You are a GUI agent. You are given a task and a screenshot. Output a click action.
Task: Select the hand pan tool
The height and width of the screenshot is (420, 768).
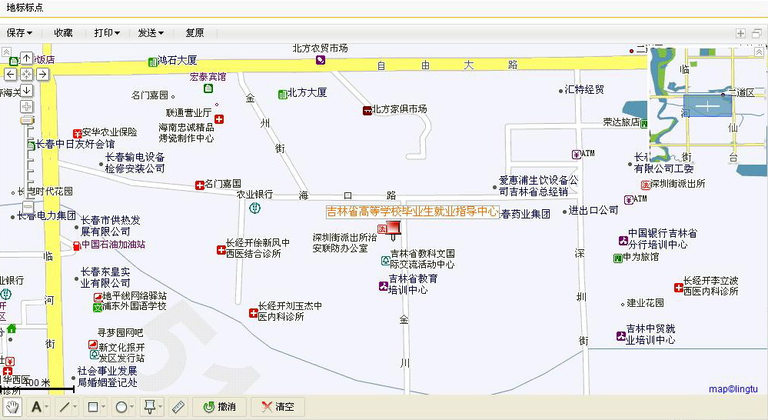pos(12,407)
